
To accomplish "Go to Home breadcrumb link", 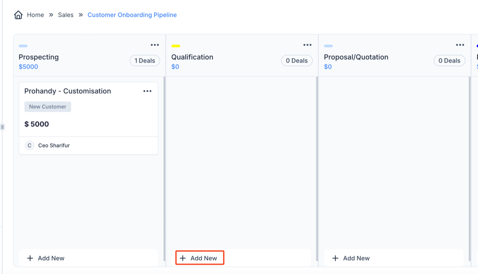I will [35, 15].
